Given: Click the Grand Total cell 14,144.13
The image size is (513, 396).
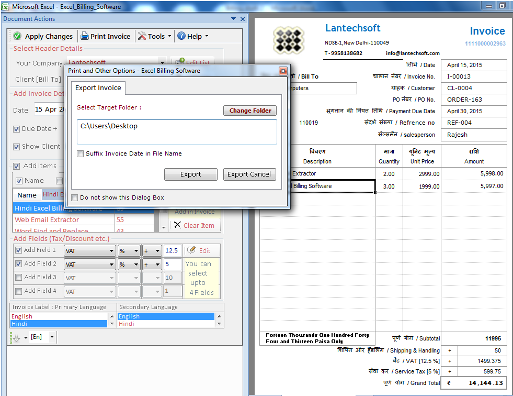Looking at the screenshot, I should tap(473, 383).
